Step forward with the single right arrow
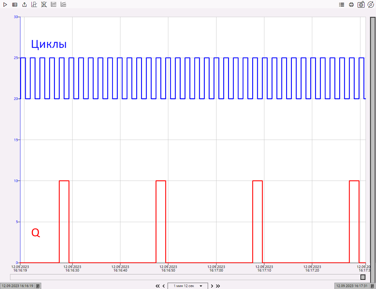This screenshot has width=376, height=289. (212, 286)
